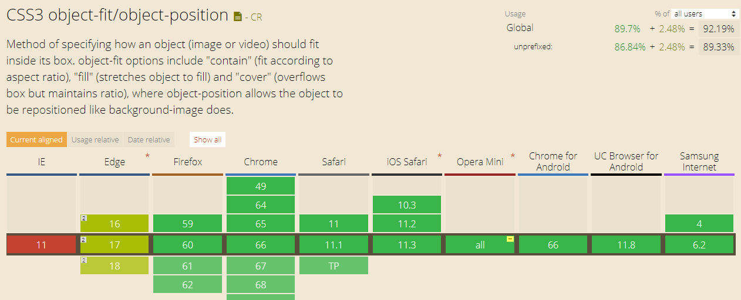Click the yellow flag on Opera Mini all
The image size is (741, 300).
click(510, 239)
